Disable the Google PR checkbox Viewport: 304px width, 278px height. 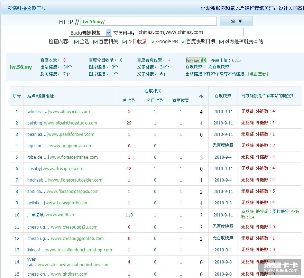[x=153, y=42]
